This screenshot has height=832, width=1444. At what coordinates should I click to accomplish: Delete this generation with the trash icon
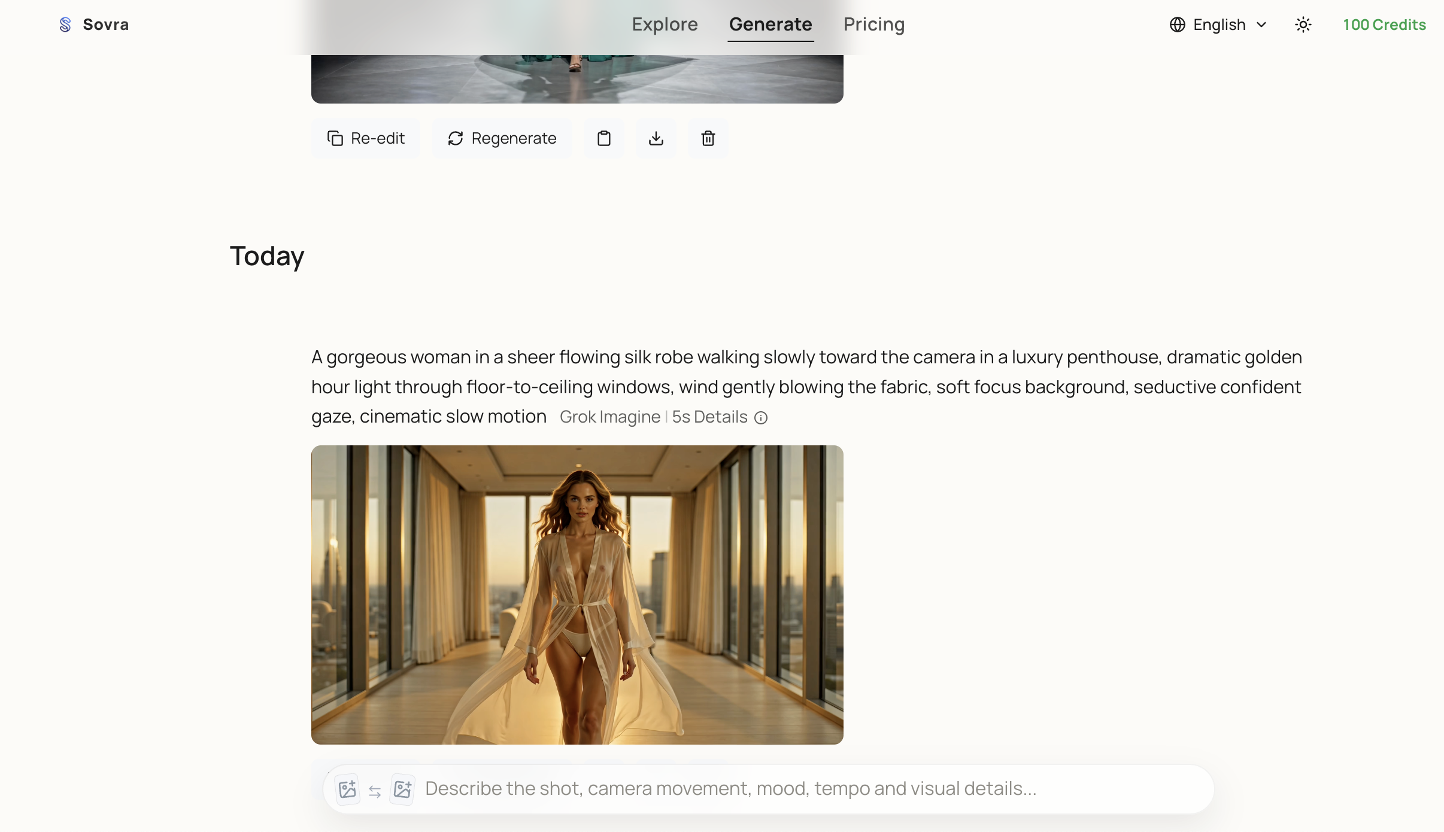pos(708,138)
